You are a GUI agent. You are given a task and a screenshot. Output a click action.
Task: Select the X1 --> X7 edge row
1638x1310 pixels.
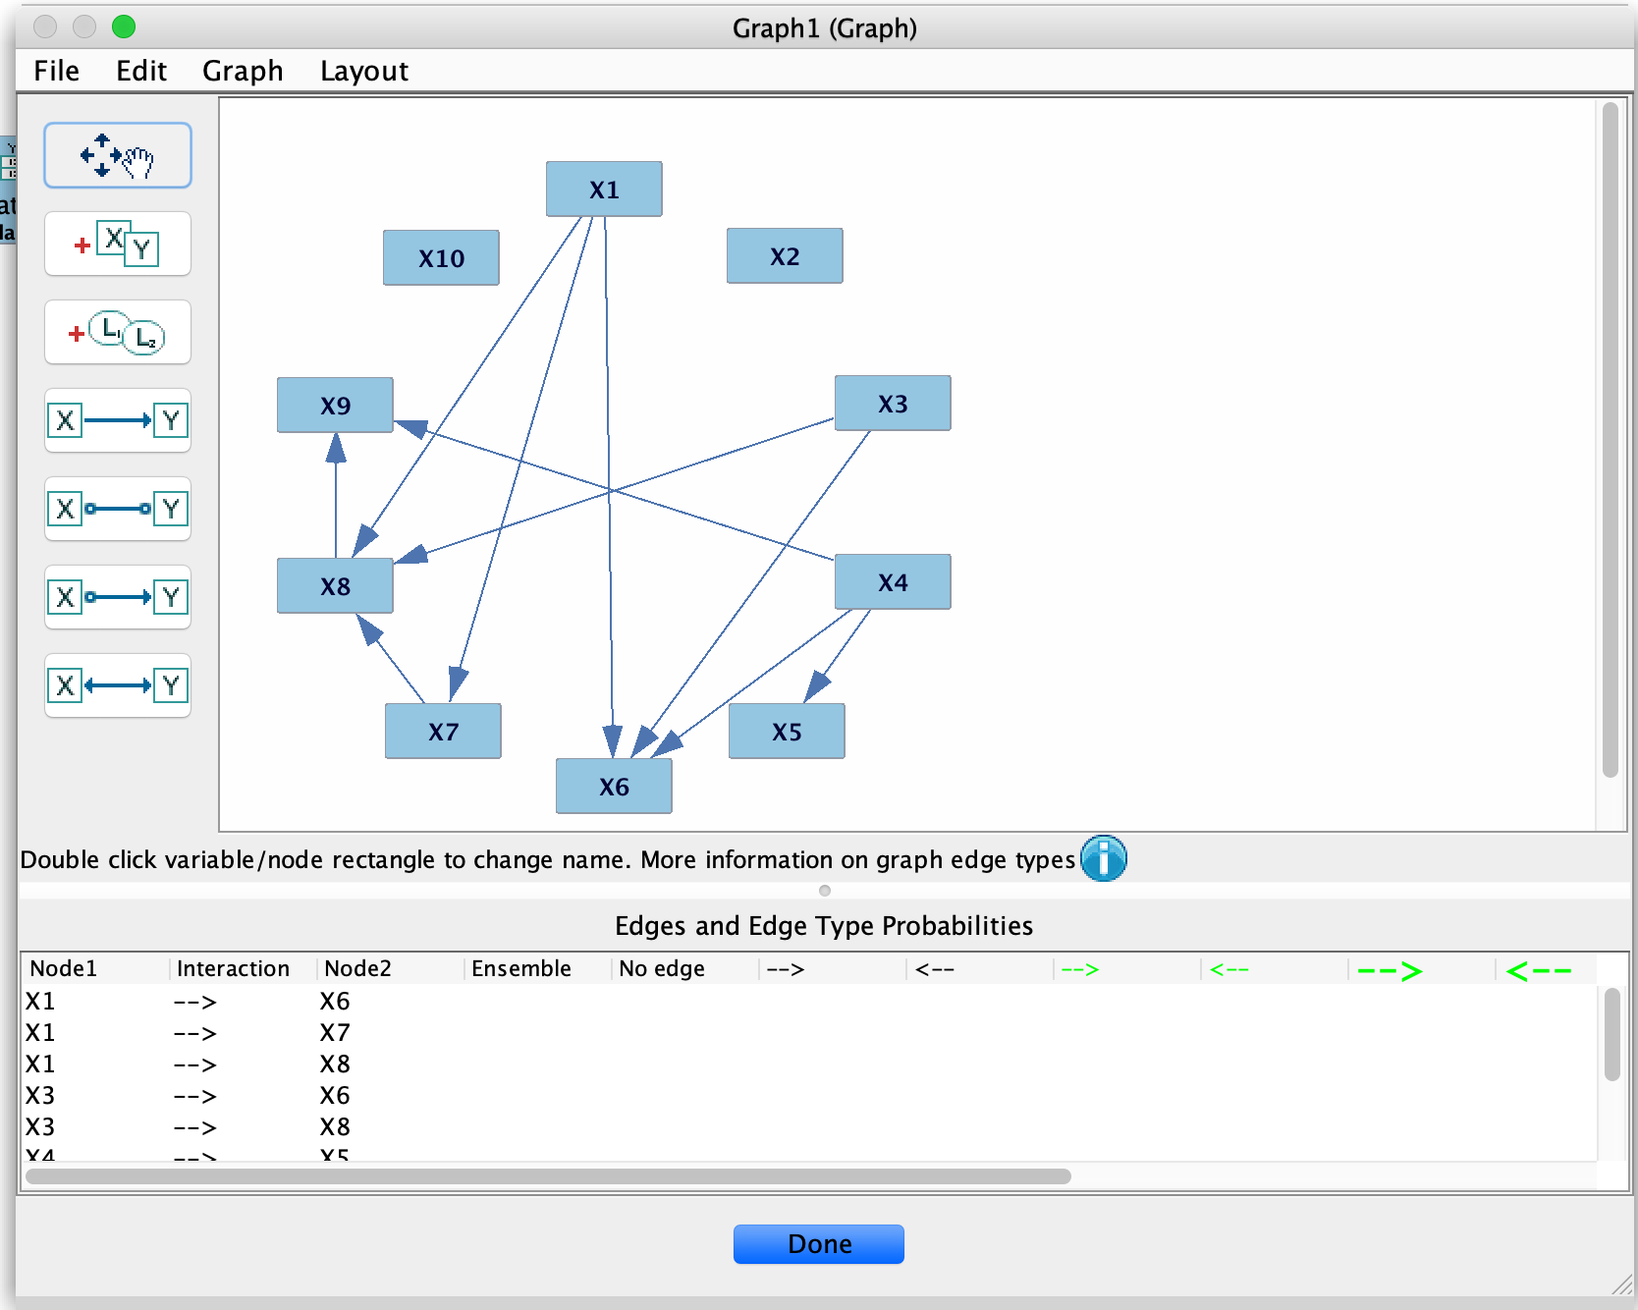(x=196, y=1032)
